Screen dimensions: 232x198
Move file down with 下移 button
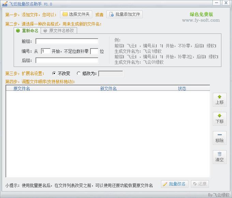click(x=220, y=119)
